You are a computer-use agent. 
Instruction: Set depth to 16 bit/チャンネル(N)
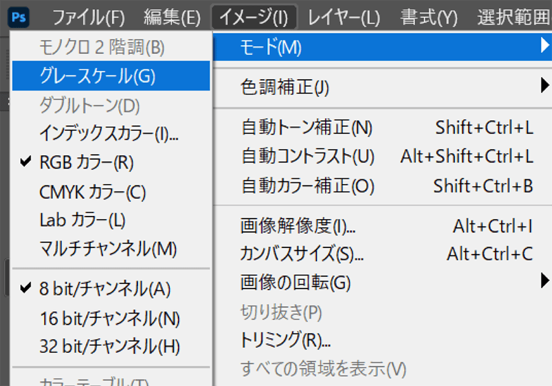tap(109, 318)
